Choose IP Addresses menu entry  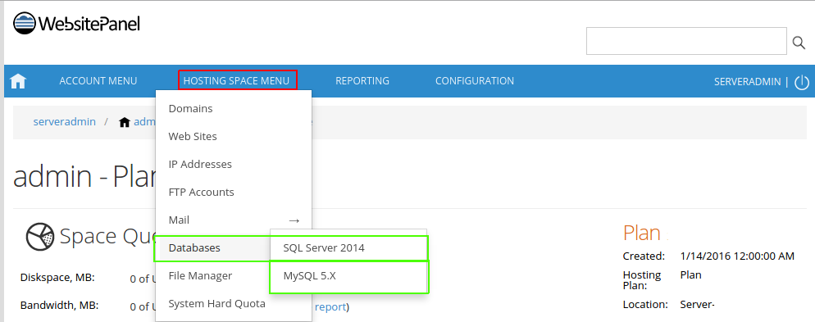tap(234, 164)
